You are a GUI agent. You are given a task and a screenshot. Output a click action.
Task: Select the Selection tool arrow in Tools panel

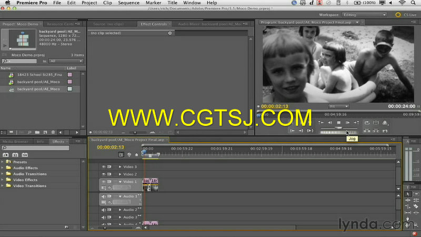click(x=408, y=194)
